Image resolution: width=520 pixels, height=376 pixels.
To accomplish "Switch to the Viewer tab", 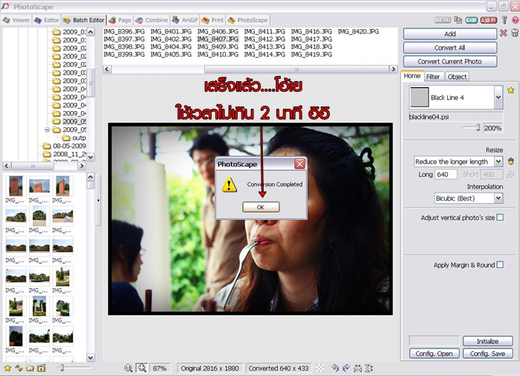I will click(16, 20).
